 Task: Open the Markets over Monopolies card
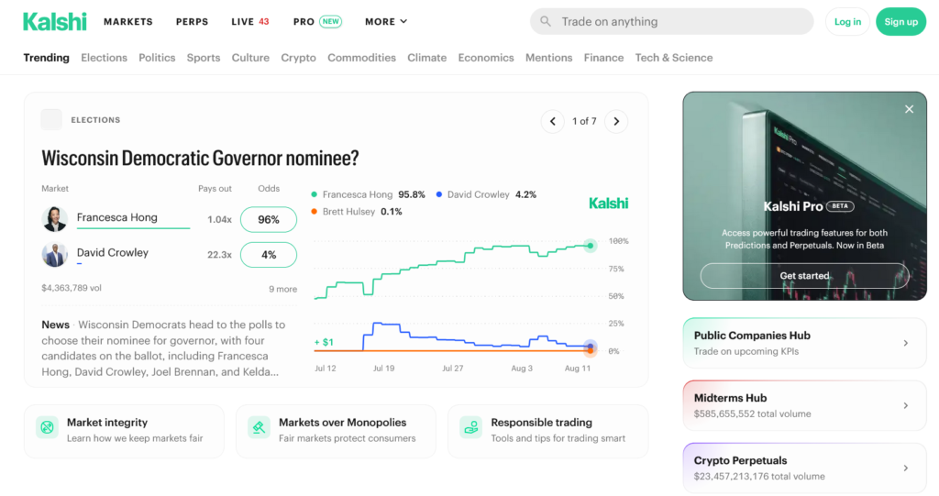pos(336,431)
